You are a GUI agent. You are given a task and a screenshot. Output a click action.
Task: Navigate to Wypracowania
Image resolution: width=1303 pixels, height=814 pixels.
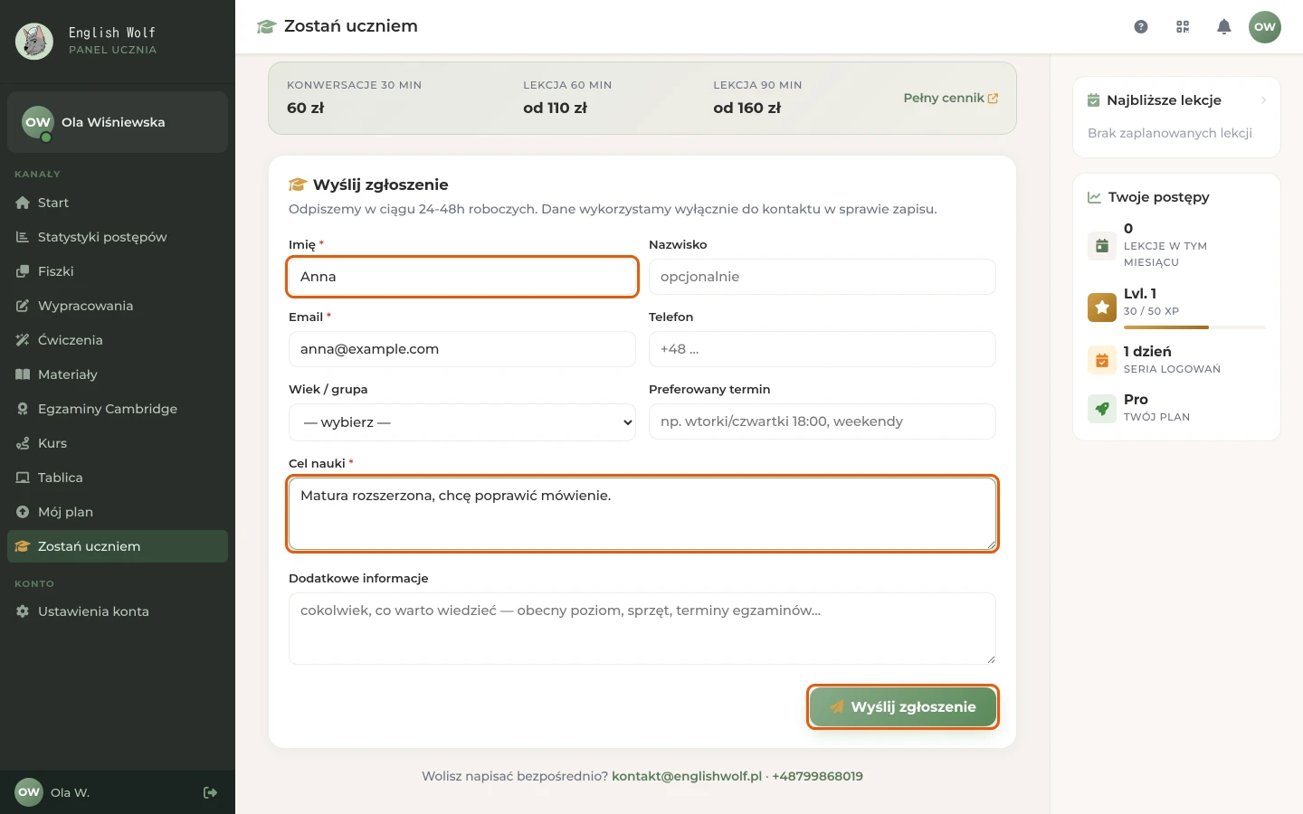(x=118, y=306)
